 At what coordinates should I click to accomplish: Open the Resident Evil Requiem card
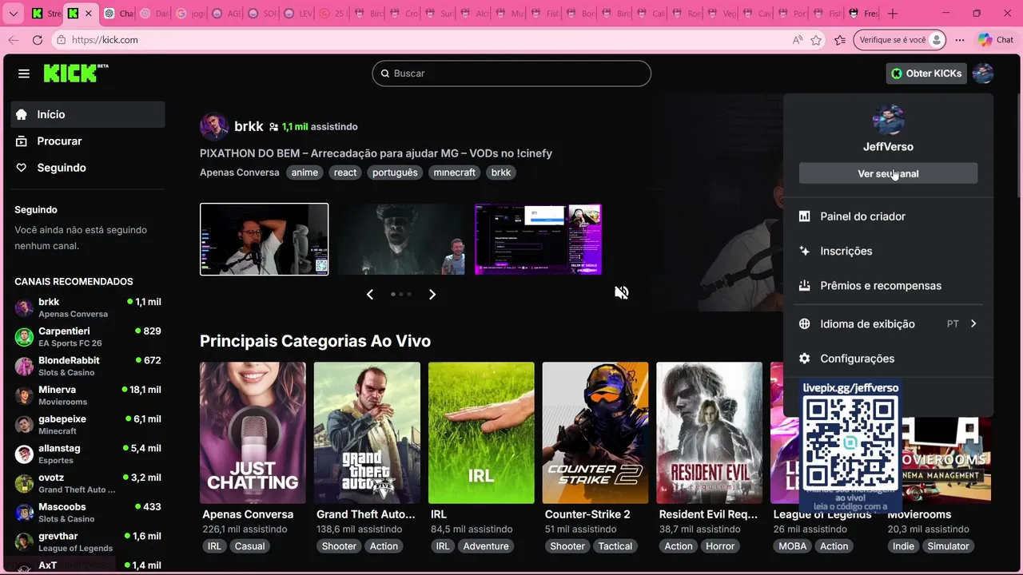[x=710, y=433]
